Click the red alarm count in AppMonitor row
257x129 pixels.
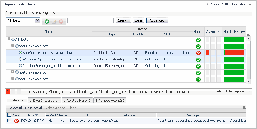click(x=207, y=53)
